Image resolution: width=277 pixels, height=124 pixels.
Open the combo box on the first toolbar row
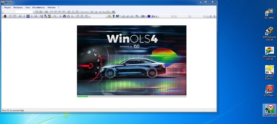pyautogui.click(x=18, y=12)
